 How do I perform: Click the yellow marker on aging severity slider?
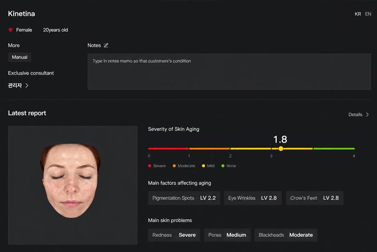pos(281,149)
